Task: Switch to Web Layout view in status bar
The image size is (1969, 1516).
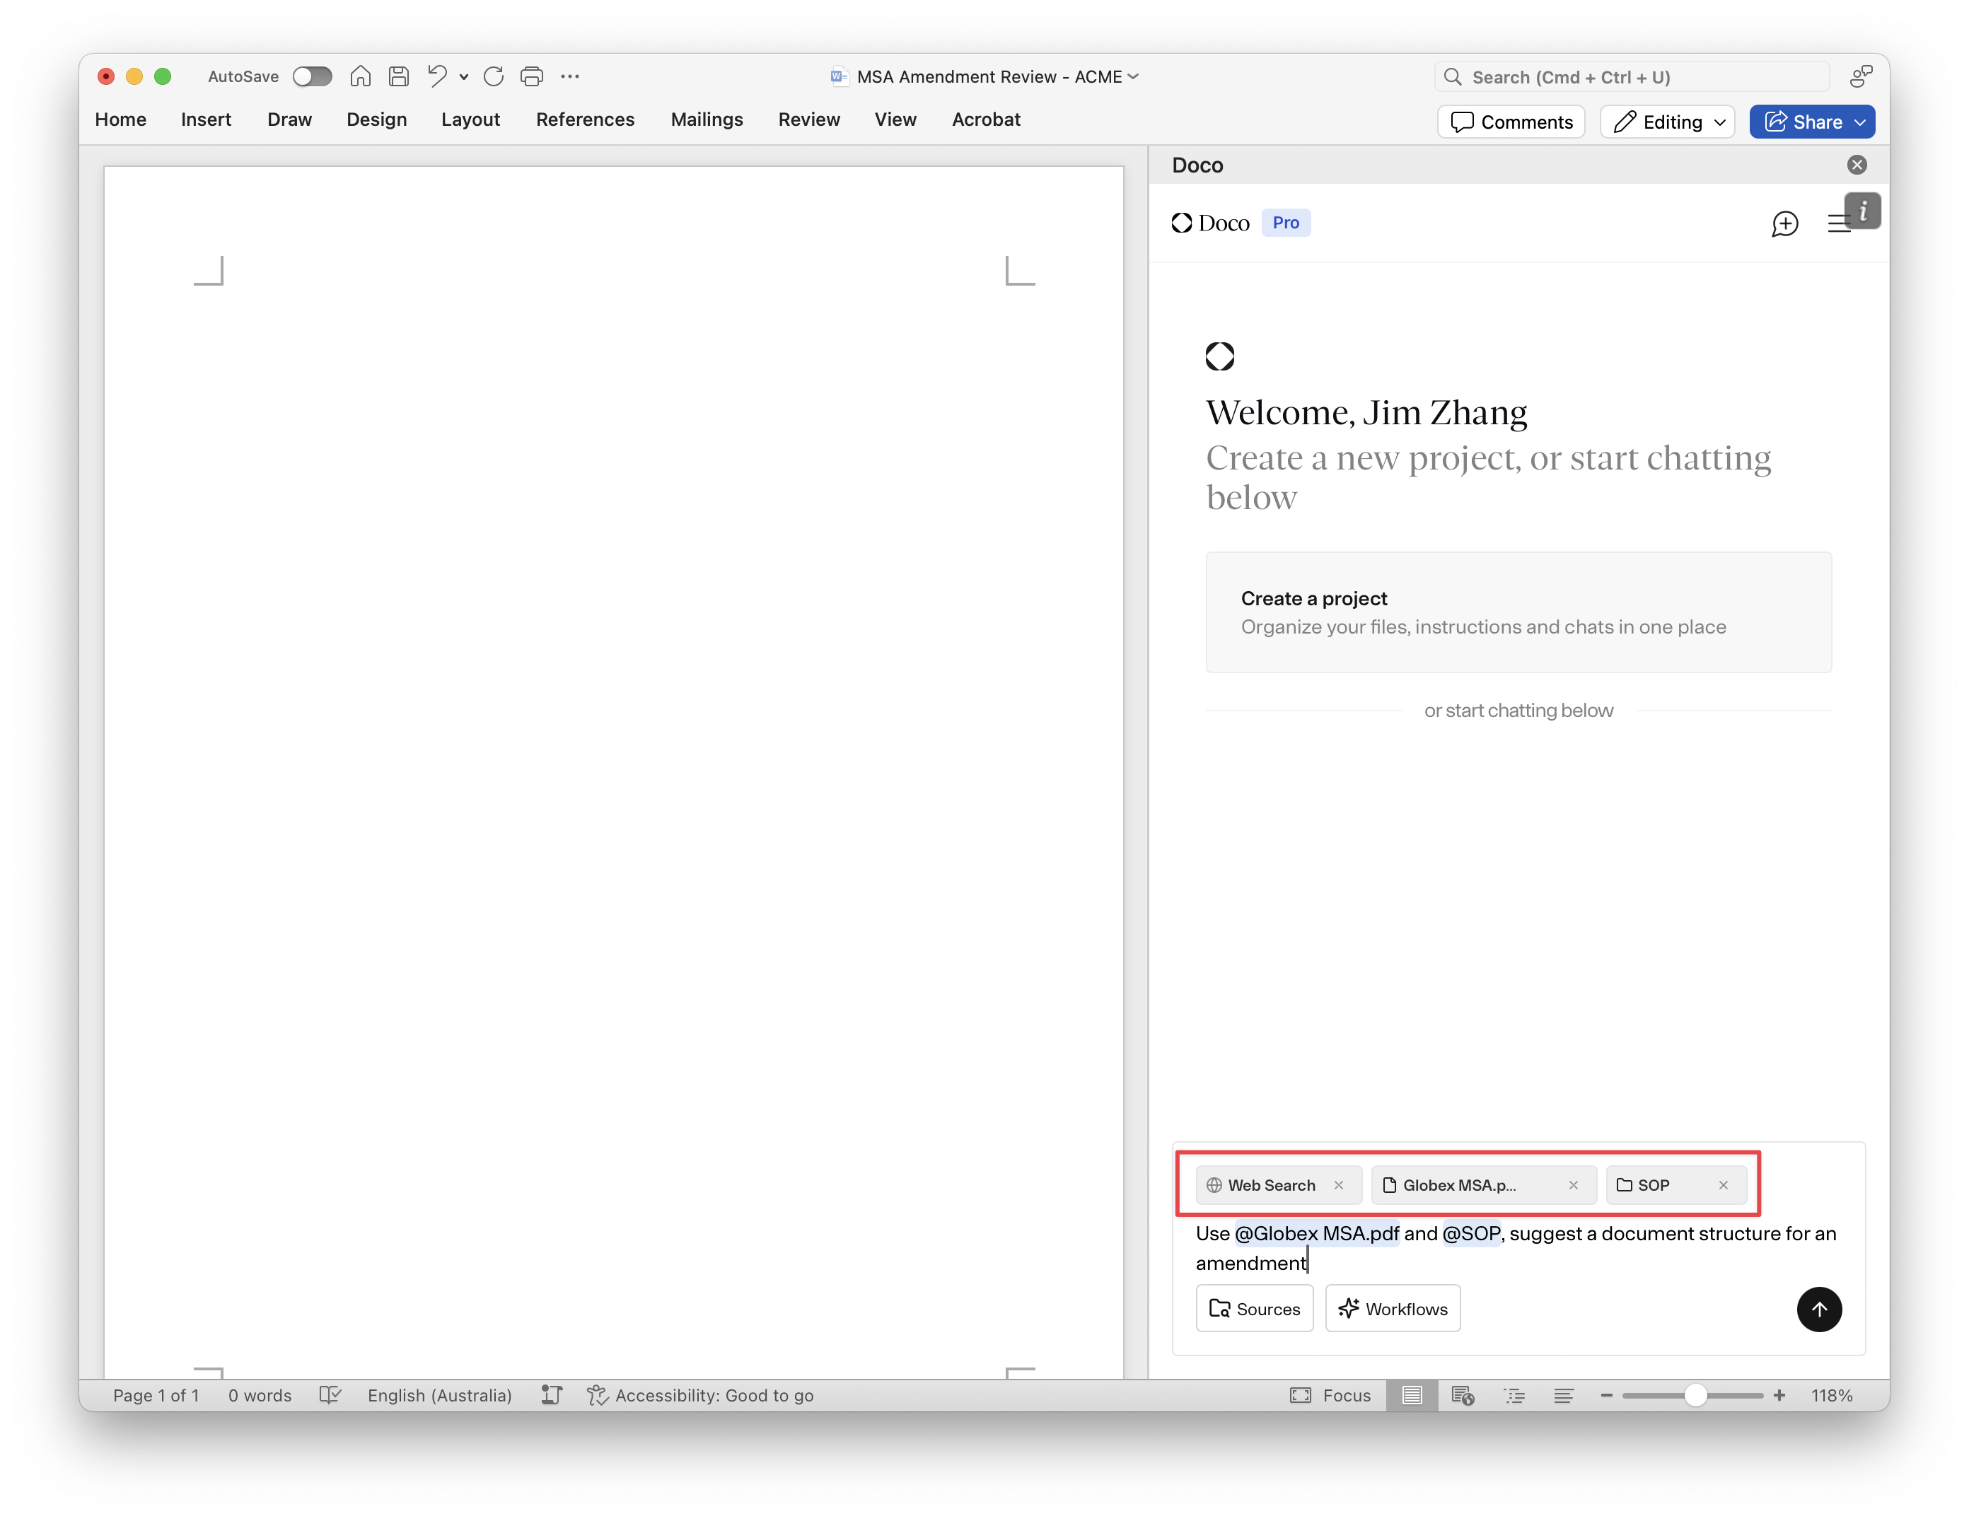Action: tap(1463, 1395)
